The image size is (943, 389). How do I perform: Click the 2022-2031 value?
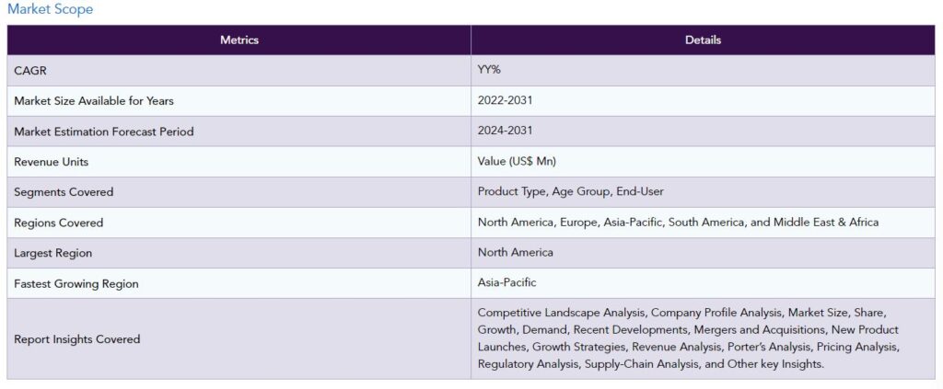point(505,101)
